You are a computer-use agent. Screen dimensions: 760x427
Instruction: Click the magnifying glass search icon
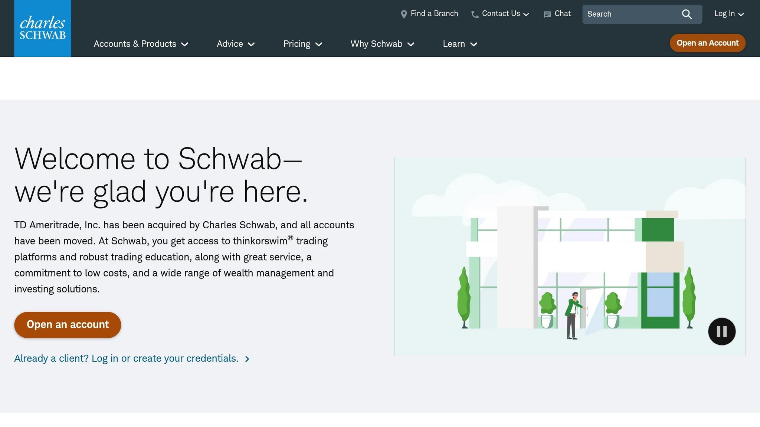point(687,14)
